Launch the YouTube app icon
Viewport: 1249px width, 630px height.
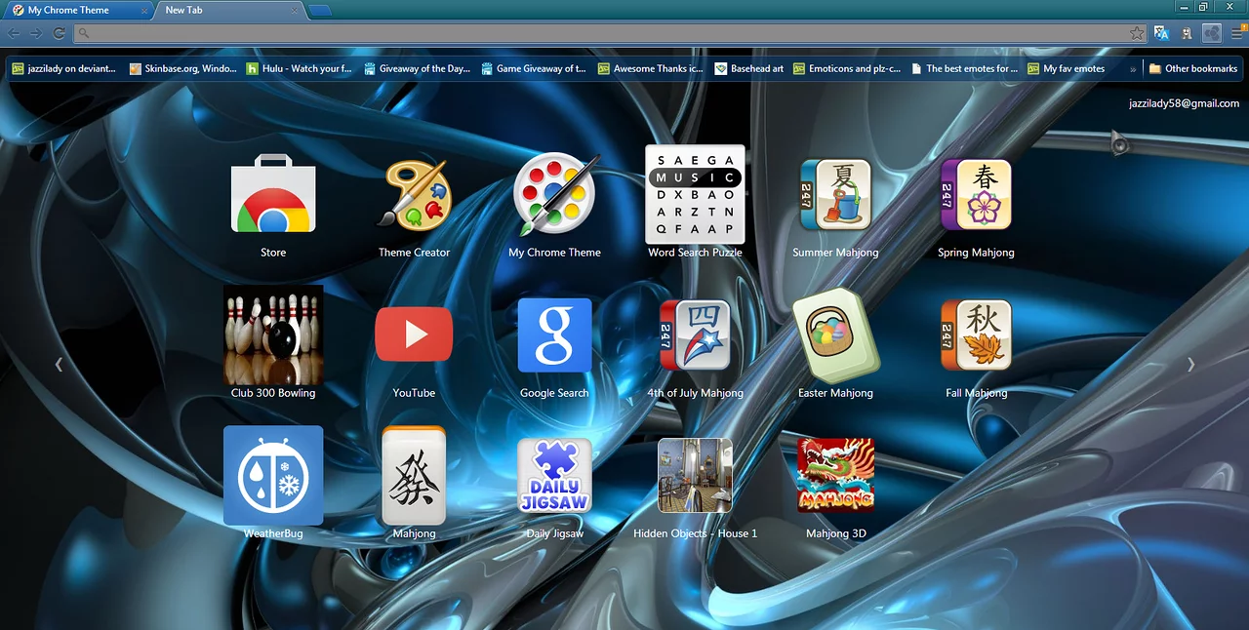coord(414,335)
